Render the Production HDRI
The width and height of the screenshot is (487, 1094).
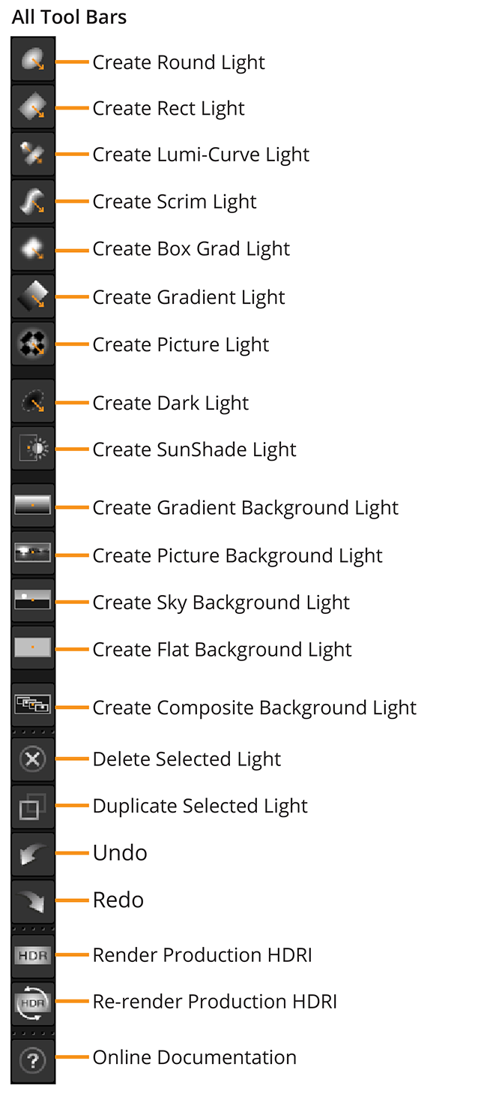33,955
